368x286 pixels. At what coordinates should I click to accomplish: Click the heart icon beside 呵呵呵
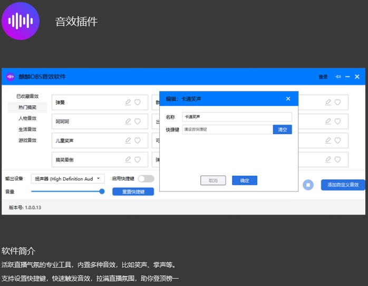[x=138, y=121]
